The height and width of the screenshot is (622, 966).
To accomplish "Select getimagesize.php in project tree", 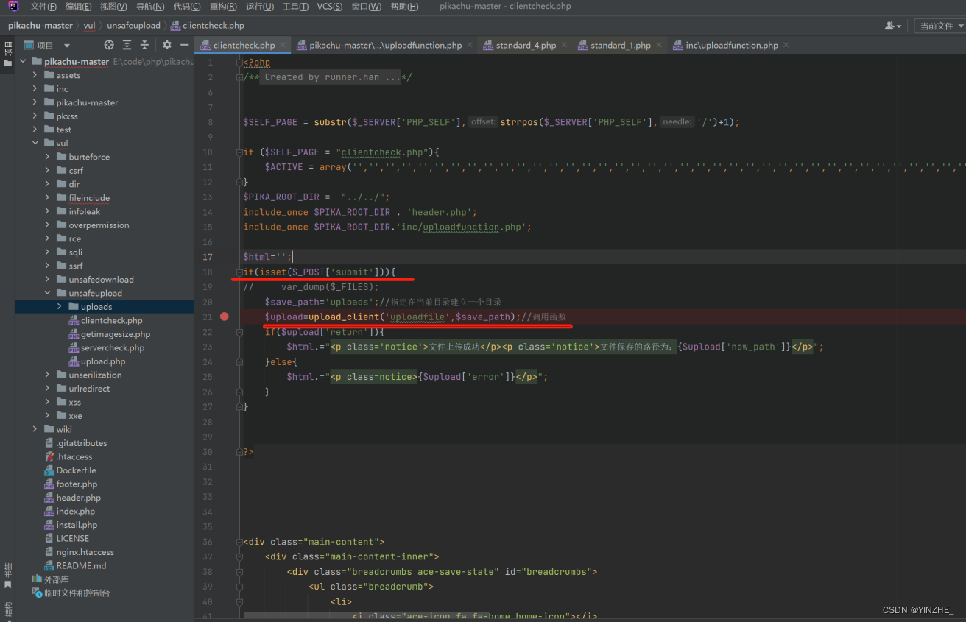I will point(116,334).
